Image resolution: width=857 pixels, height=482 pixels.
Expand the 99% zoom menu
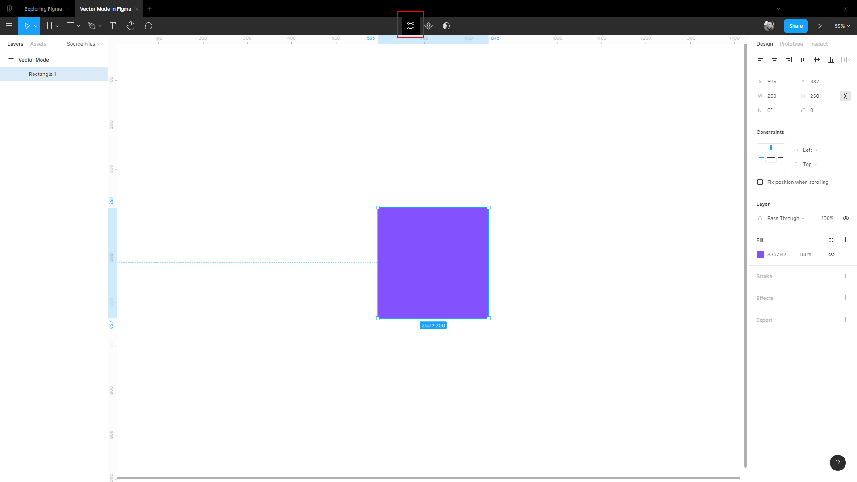pyautogui.click(x=842, y=26)
